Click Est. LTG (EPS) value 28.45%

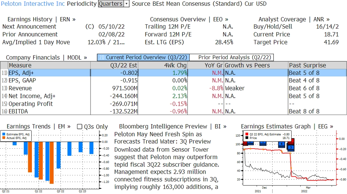tap(224, 42)
